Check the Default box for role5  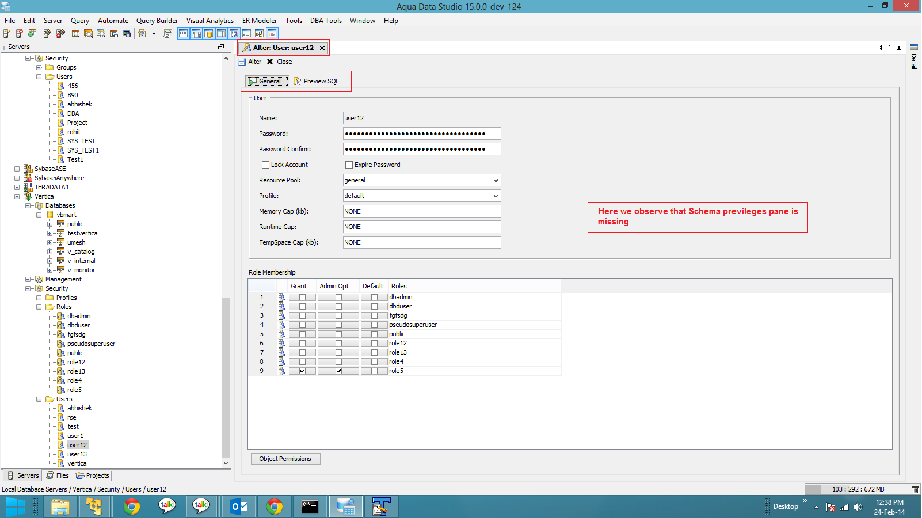374,371
